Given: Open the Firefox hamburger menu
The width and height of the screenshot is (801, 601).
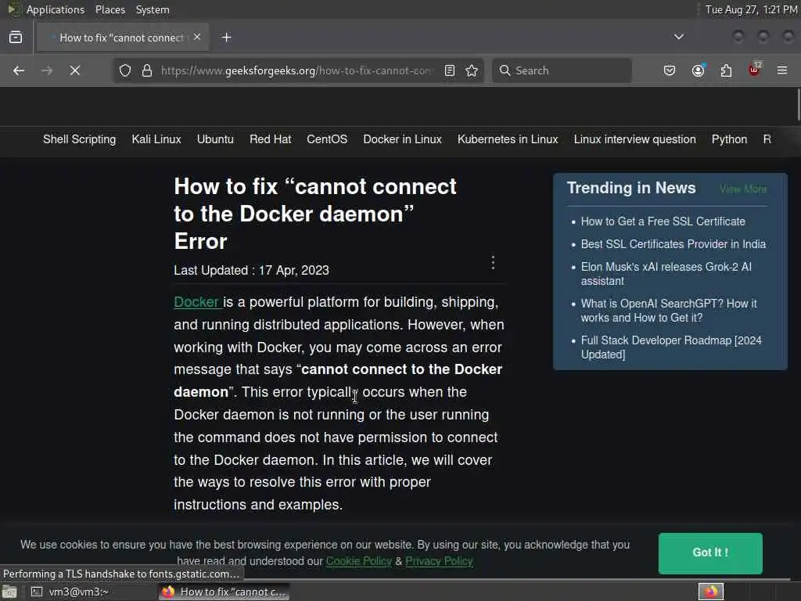Looking at the screenshot, I should click(x=782, y=70).
